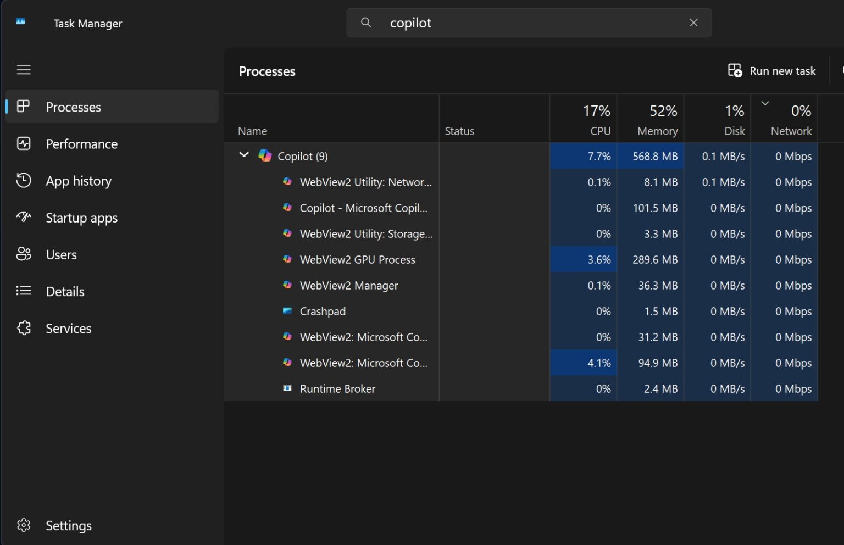Screen dimensions: 844x545
Task: Click the Settings gear icon
Action: pyautogui.click(x=24, y=525)
